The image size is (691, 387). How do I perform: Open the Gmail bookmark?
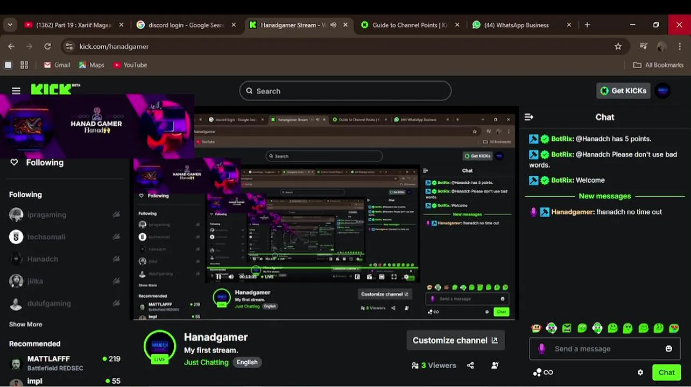pos(57,65)
